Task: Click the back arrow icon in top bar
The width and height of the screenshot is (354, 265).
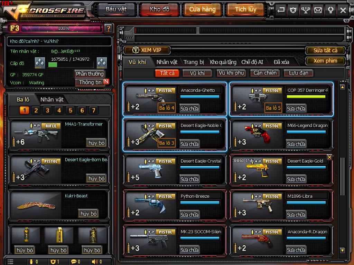Action: (x=281, y=10)
